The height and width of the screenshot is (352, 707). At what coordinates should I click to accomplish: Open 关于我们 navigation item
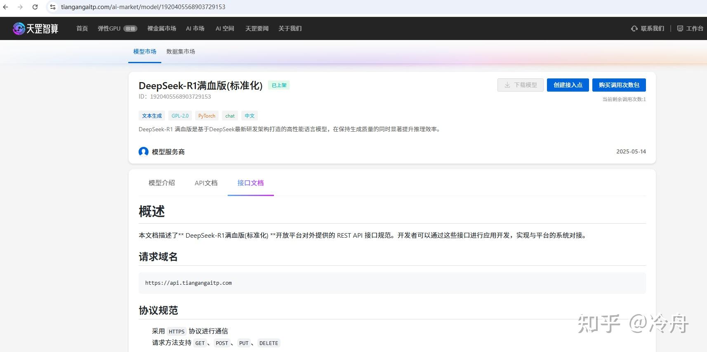point(290,28)
